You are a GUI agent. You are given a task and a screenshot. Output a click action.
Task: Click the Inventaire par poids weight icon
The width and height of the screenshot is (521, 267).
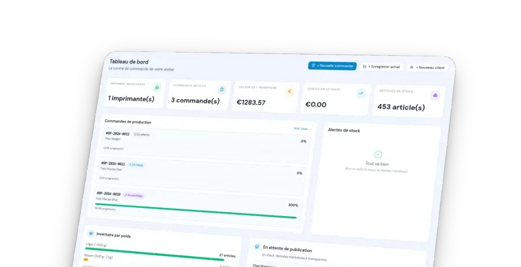91,233
